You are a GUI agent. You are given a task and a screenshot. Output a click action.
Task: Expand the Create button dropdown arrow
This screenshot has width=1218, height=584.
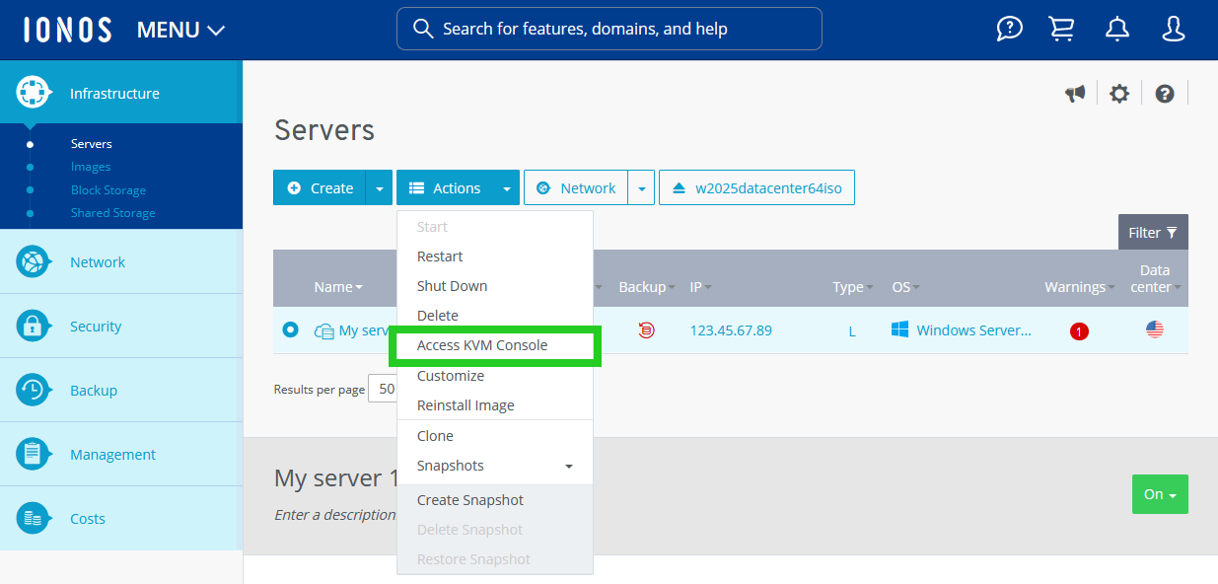tap(380, 187)
